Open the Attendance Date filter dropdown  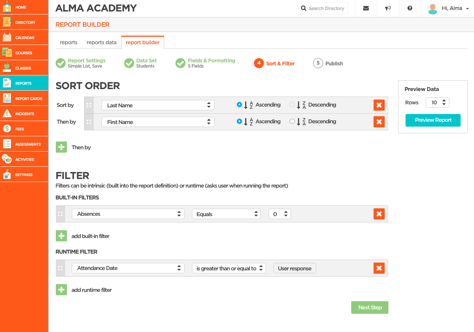coord(128,268)
